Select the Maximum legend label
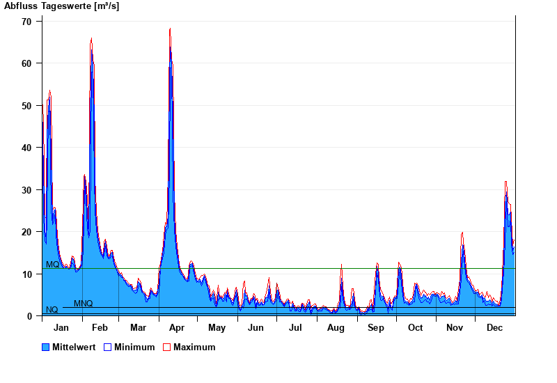 194,347
